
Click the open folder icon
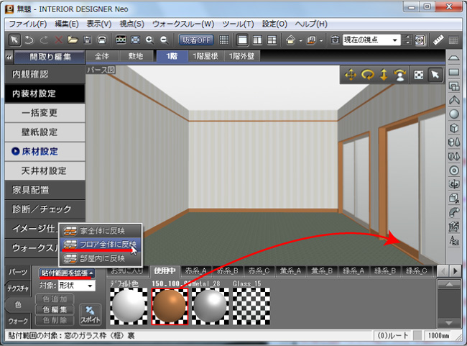point(73,40)
